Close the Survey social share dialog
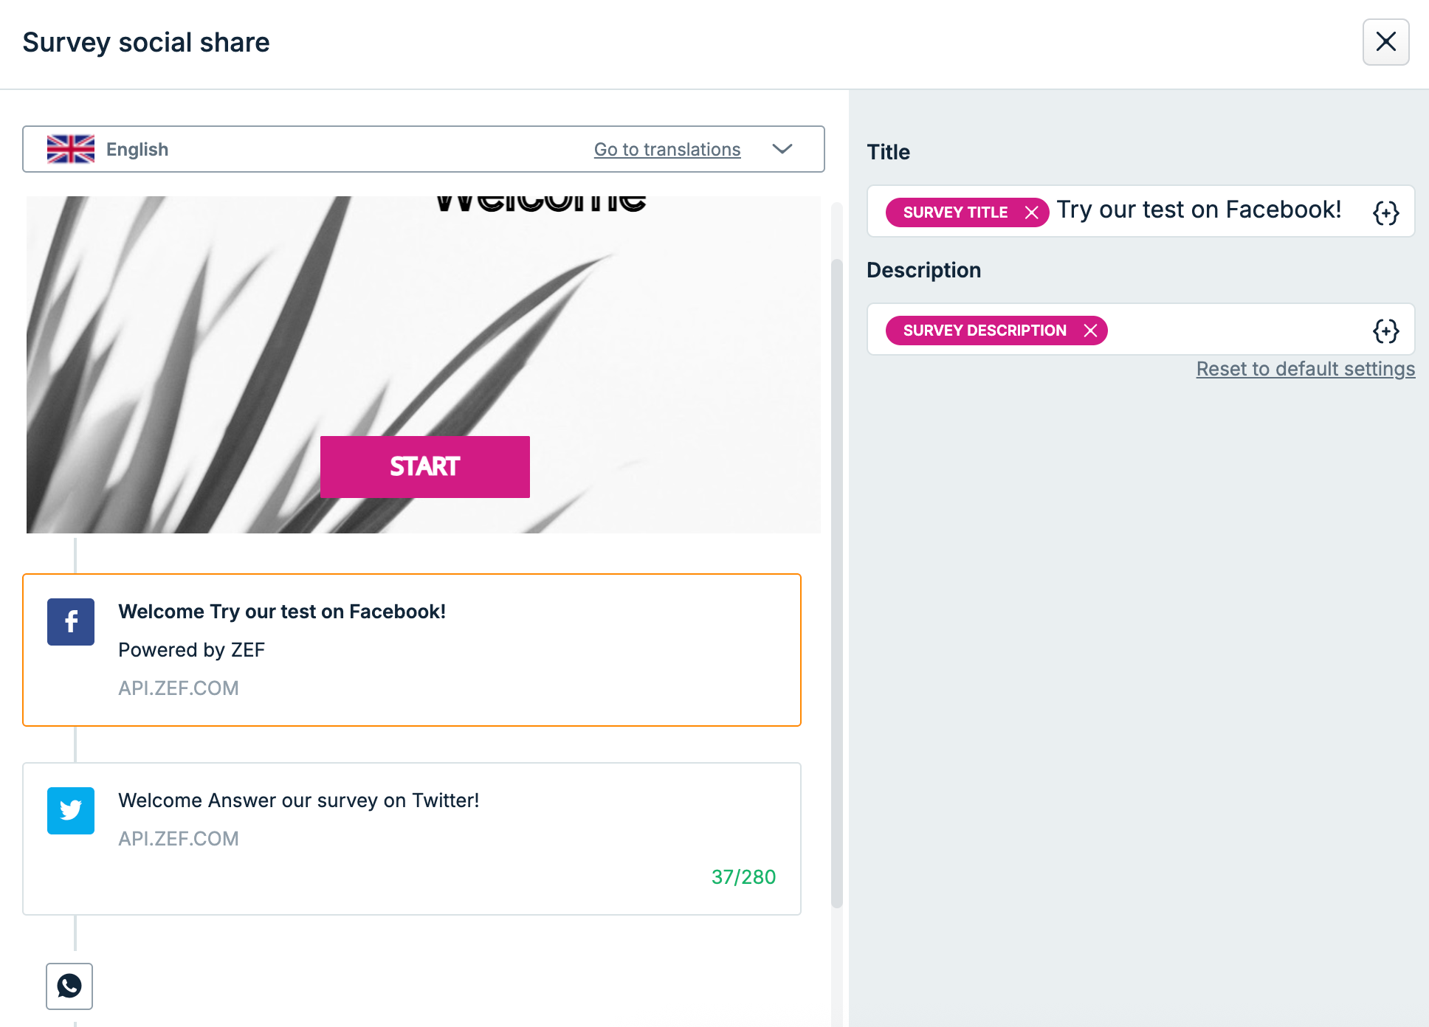The width and height of the screenshot is (1429, 1027). coord(1385,42)
